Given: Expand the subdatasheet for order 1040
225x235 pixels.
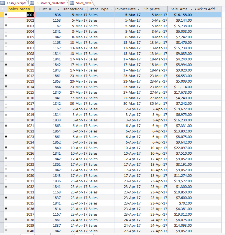Looking at the screenshot, I should point(6,231).
